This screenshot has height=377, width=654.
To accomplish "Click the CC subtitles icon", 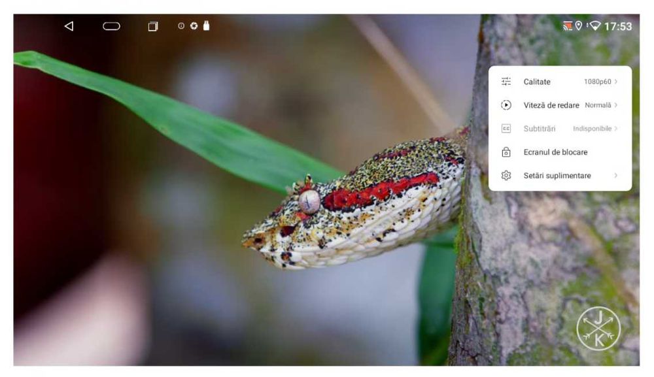I will pos(506,128).
